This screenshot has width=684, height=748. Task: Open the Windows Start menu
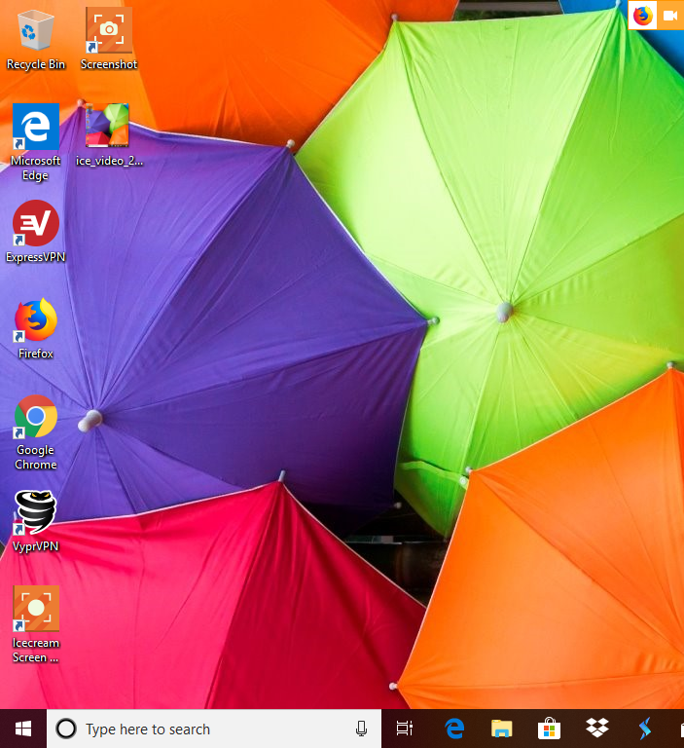[23, 729]
